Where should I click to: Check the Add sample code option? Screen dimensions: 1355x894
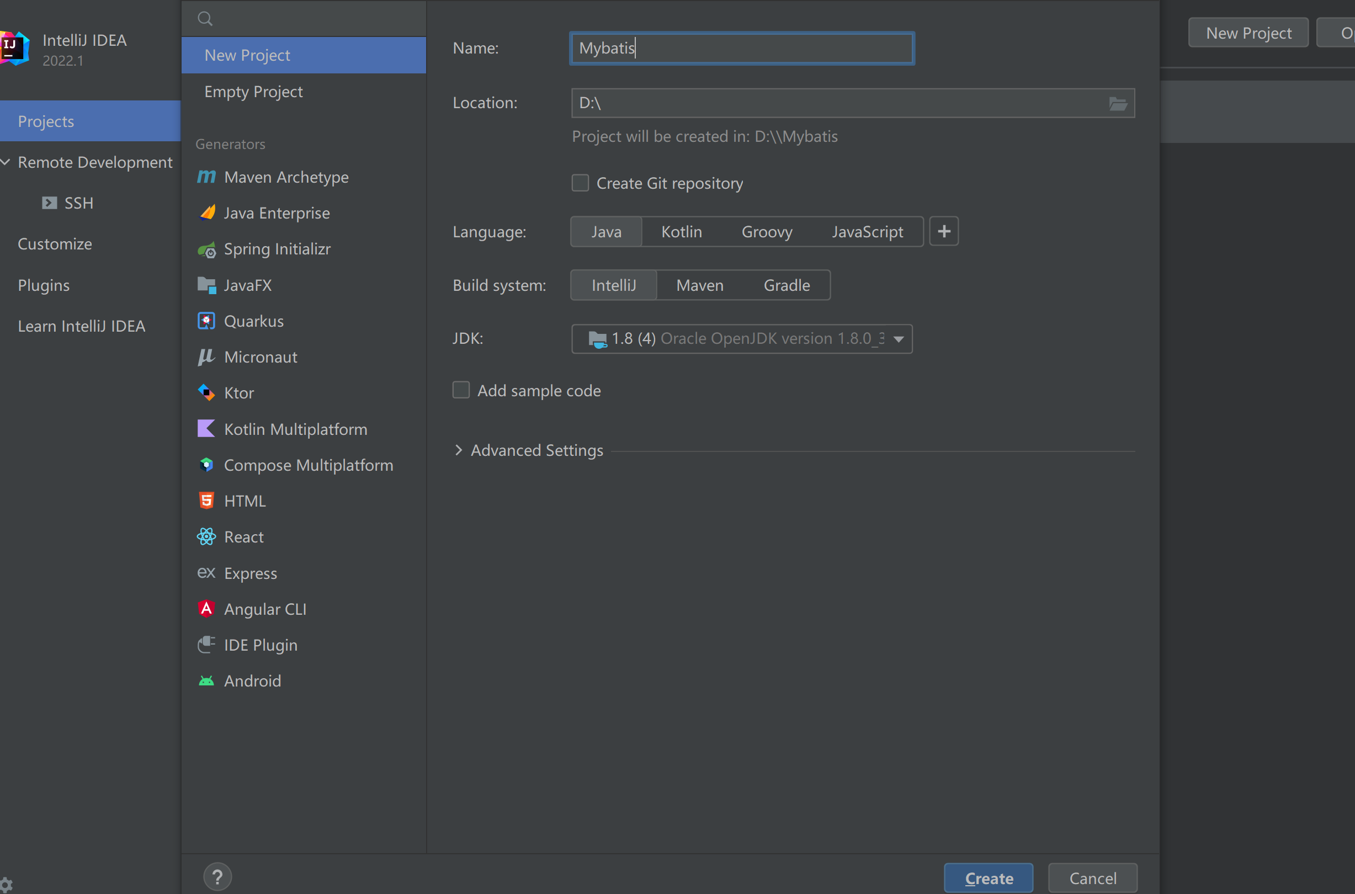tap(461, 390)
